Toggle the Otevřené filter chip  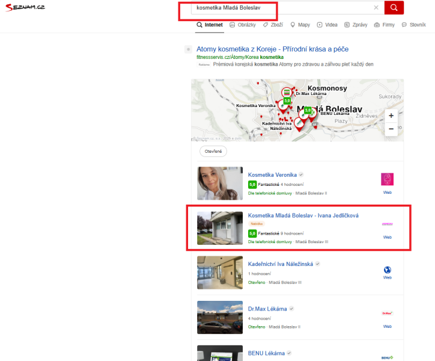pyautogui.click(x=213, y=151)
